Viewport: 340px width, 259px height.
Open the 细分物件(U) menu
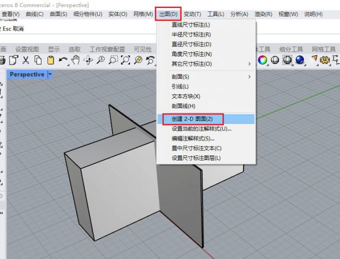(87, 14)
